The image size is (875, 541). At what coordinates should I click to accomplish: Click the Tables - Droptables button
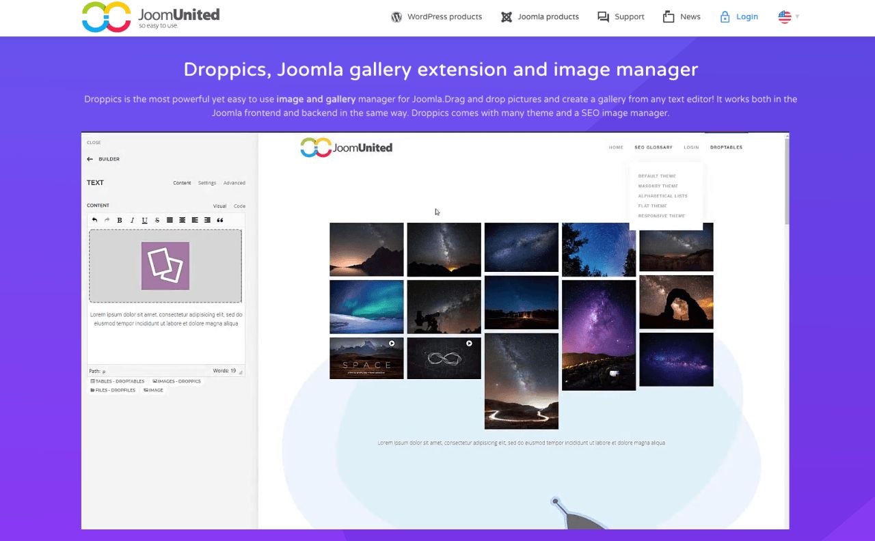click(x=117, y=381)
